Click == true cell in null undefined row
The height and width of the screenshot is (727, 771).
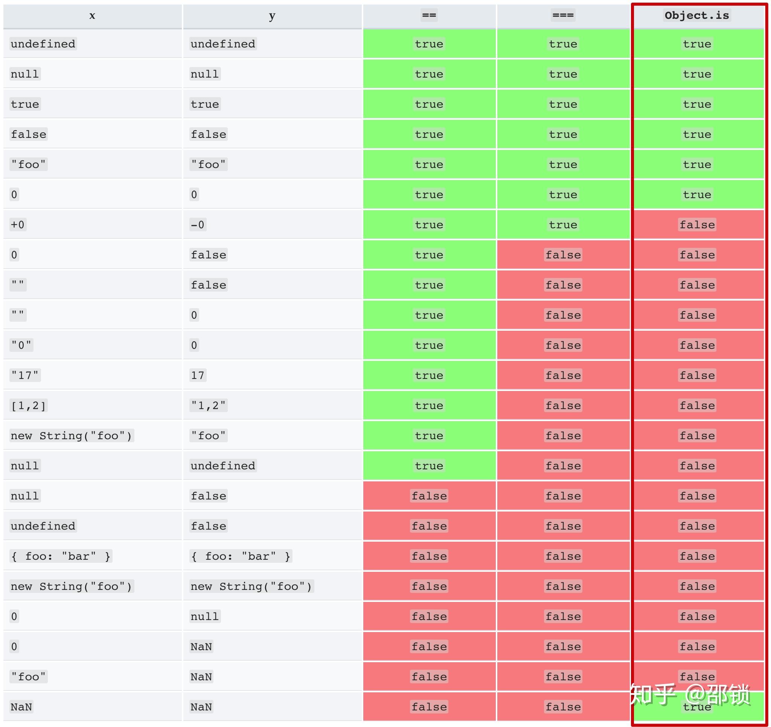pyautogui.click(x=429, y=466)
